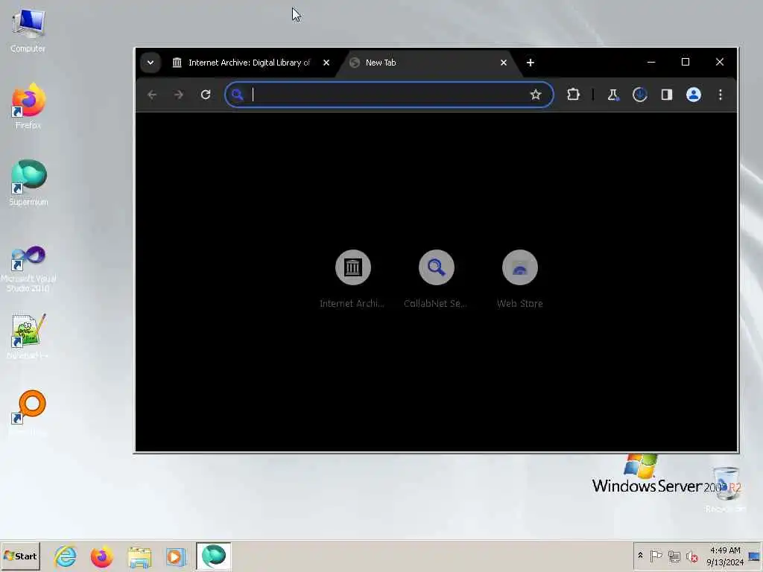This screenshot has height=572, width=763.
Task: Open the Action Center flag icon
Action: pyautogui.click(x=656, y=556)
